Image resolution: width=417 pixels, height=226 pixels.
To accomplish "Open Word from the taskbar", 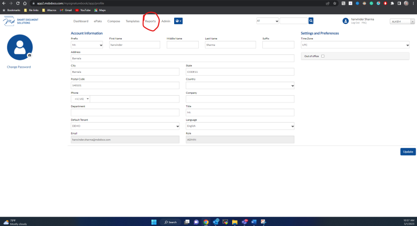I will click(x=254, y=222).
